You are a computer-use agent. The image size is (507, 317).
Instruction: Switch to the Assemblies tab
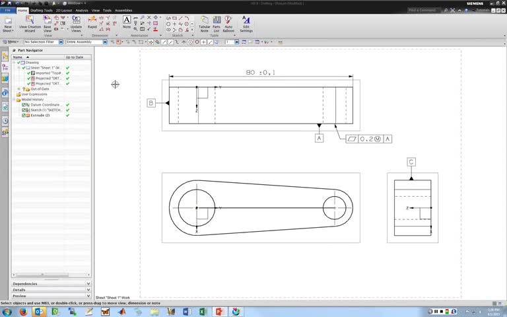[123, 11]
